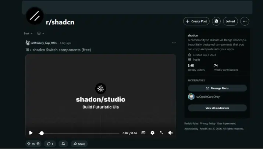
Task: Open Accessibility link
Action: (x=191, y=129)
